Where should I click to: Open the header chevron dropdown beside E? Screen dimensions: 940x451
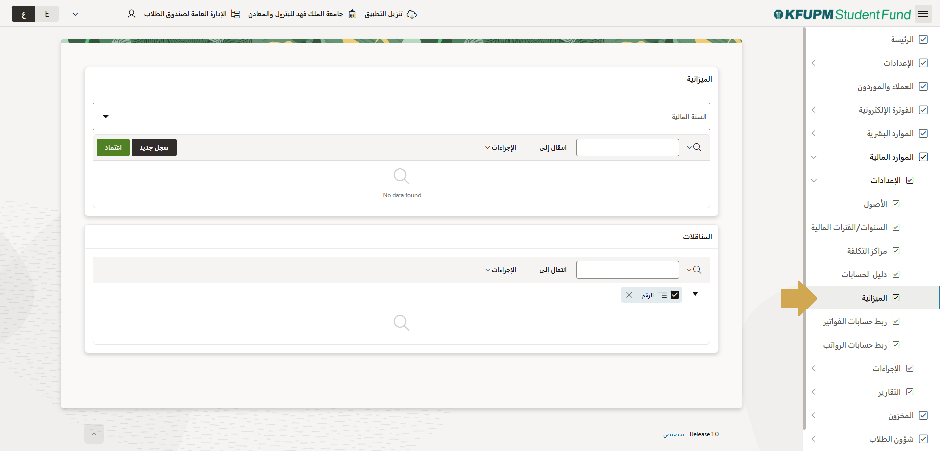pos(75,14)
